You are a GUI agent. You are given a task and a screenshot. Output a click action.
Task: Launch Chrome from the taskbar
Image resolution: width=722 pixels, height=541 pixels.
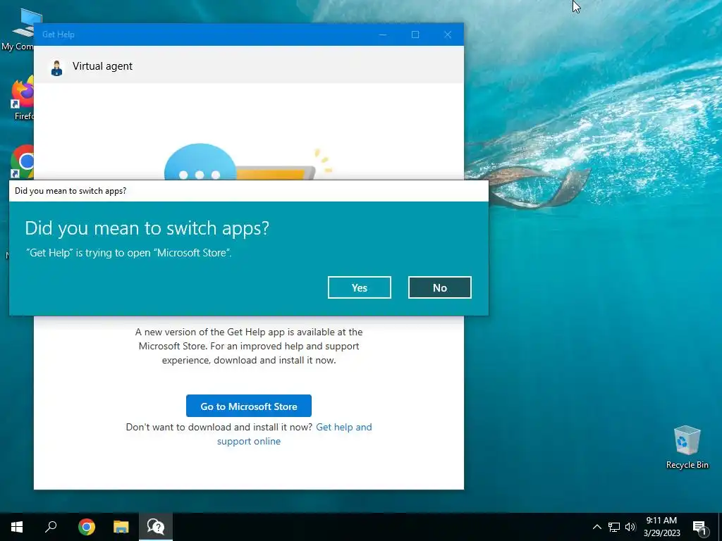[x=87, y=527]
